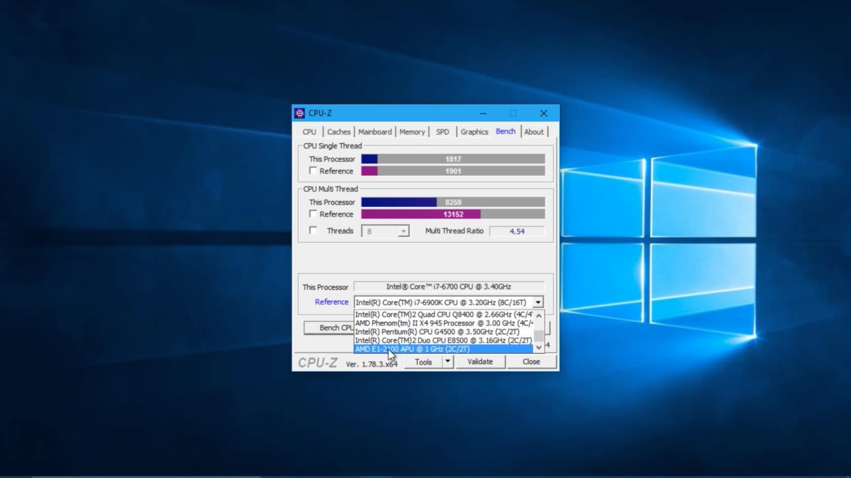The image size is (851, 478).
Task: Enable Multi Thread Reference checkbox
Action: click(x=313, y=214)
